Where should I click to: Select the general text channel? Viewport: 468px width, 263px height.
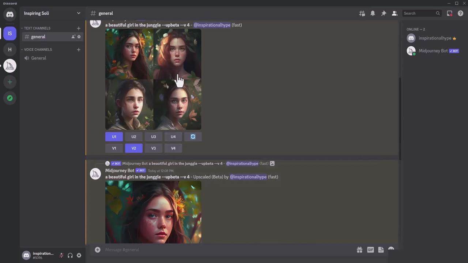coord(38,37)
